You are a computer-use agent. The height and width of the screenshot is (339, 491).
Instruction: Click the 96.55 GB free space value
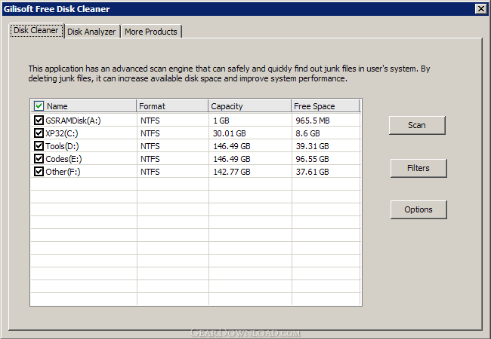tap(312, 159)
